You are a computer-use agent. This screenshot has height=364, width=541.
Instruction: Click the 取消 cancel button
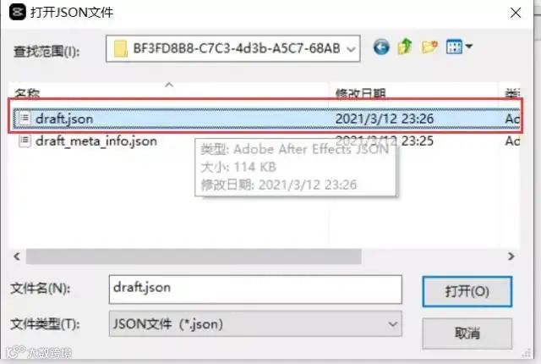[x=467, y=334]
